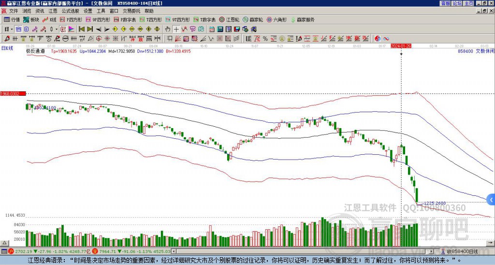
Task: Open the 行情 (Quotes) toolbar button
Action: tap(12, 20)
